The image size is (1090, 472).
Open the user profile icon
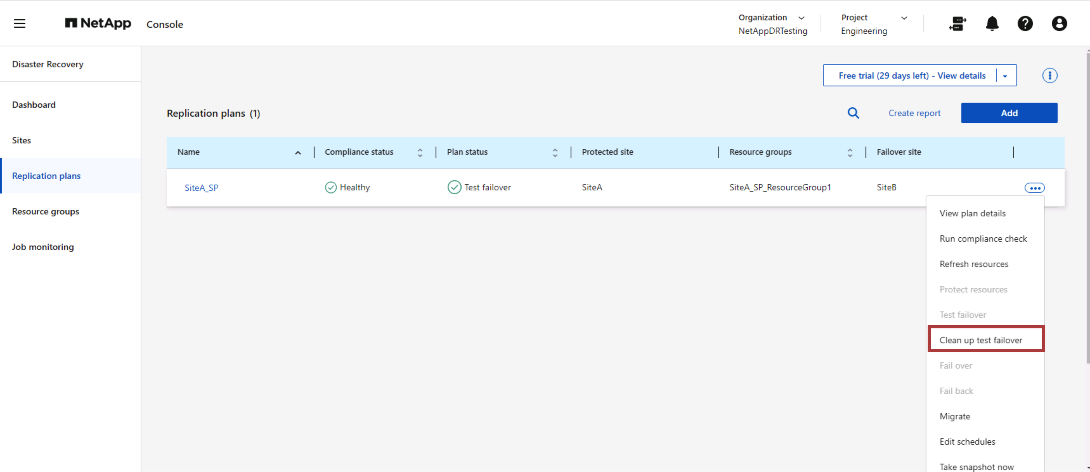point(1059,24)
